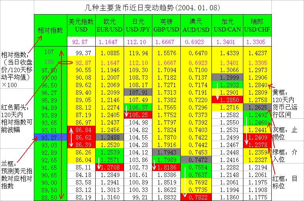
Task: Click the green cell 1.2492
Action: tap(257, 115)
